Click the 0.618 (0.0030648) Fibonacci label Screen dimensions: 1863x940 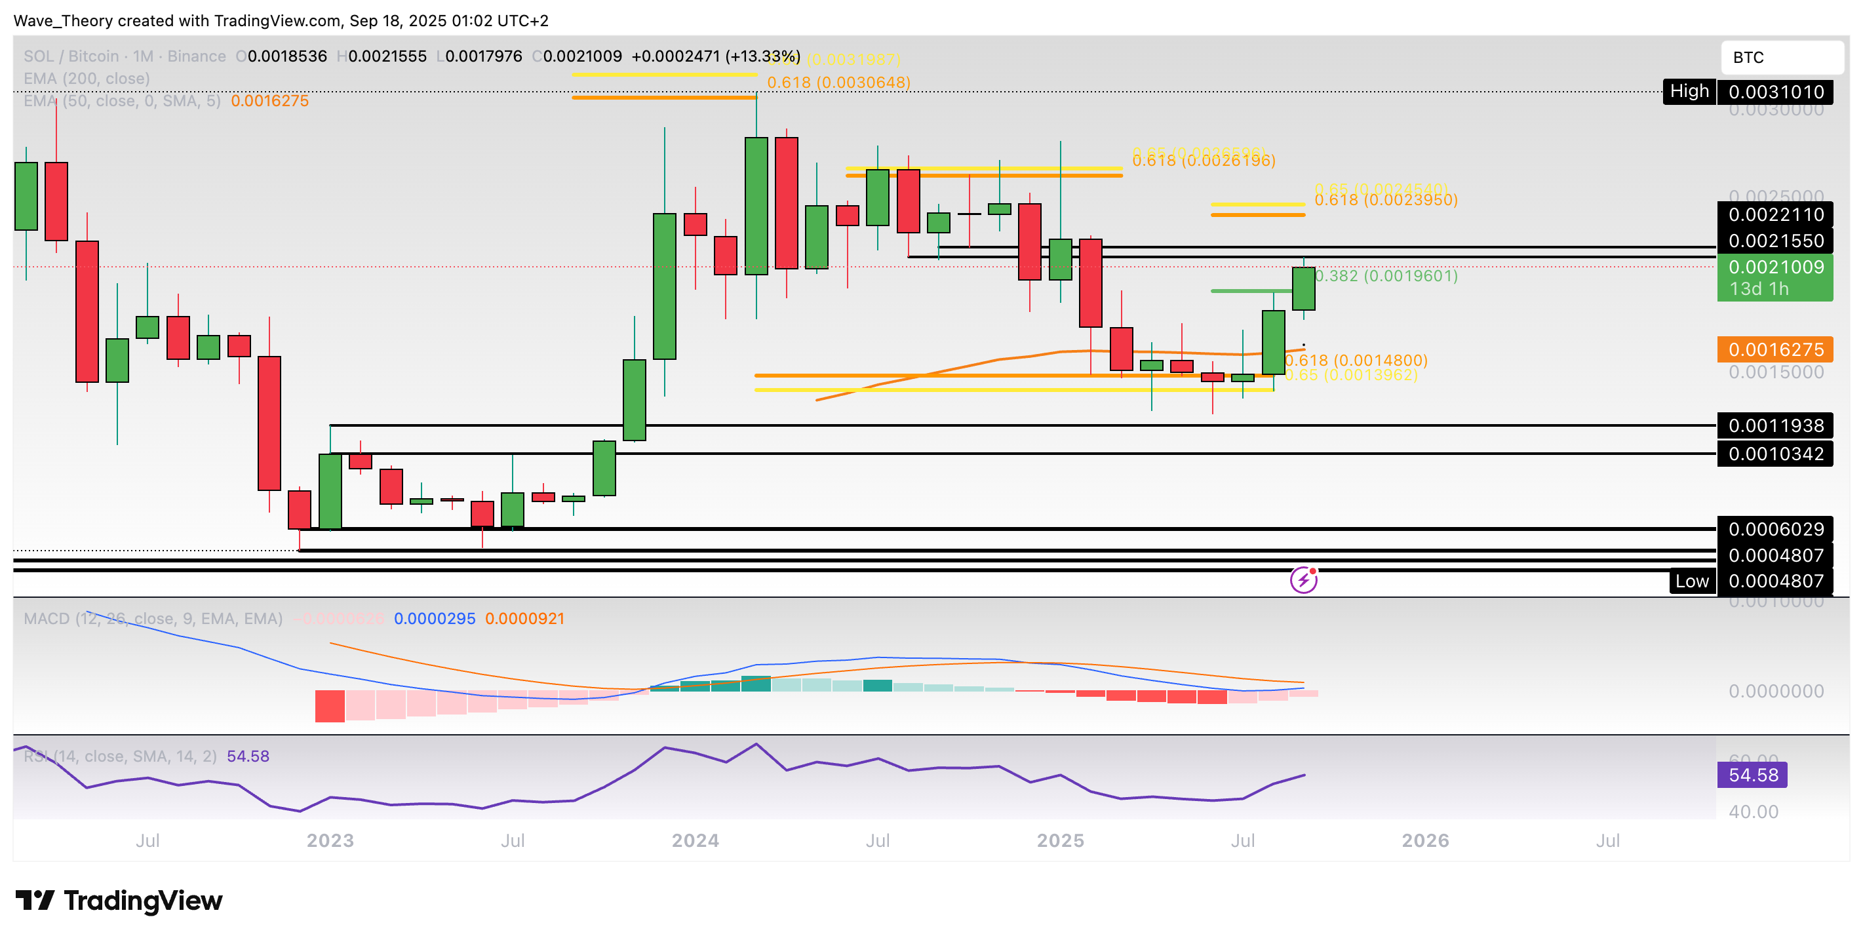838,83
